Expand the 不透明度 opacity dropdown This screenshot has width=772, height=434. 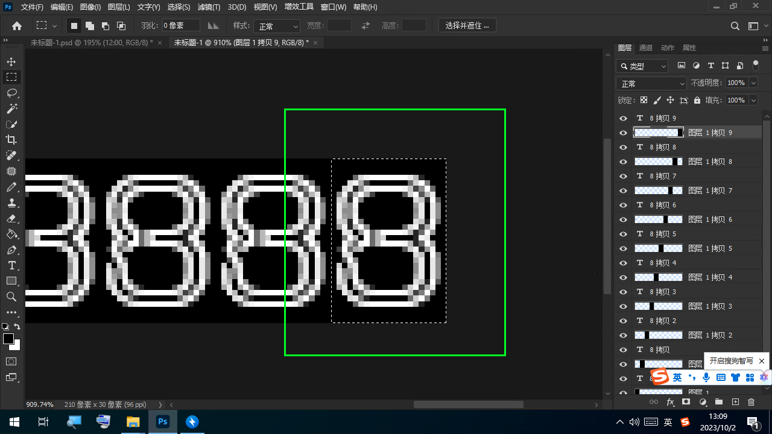click(753, 83)
